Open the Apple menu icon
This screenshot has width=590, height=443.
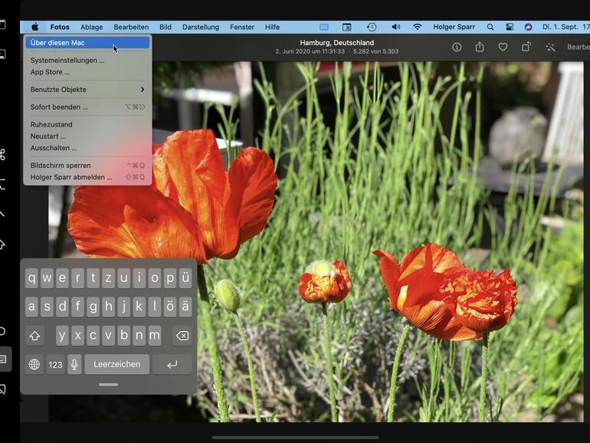point(35,27)
